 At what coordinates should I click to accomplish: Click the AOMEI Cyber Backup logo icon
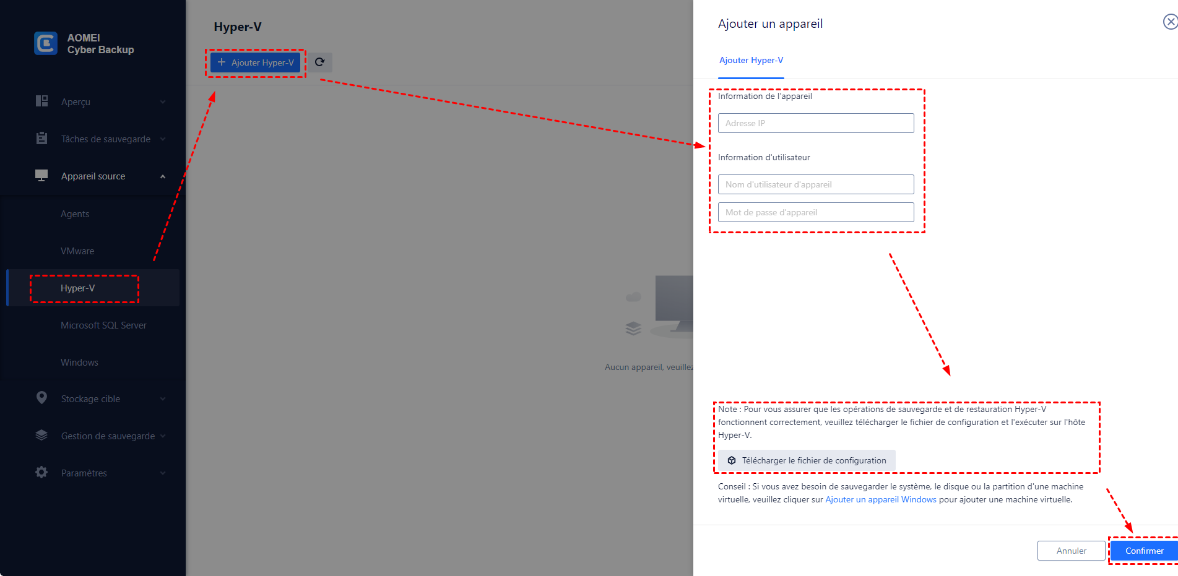tap(46, 43)
